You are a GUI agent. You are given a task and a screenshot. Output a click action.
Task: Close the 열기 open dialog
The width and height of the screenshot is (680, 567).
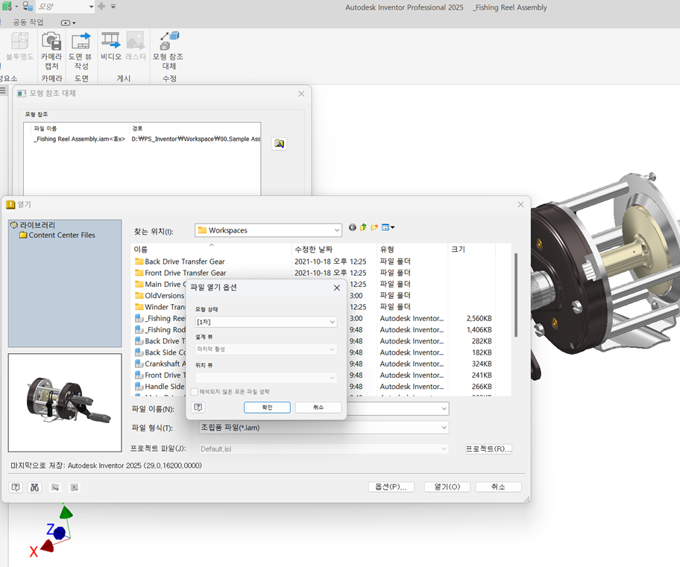coord(521,204)
